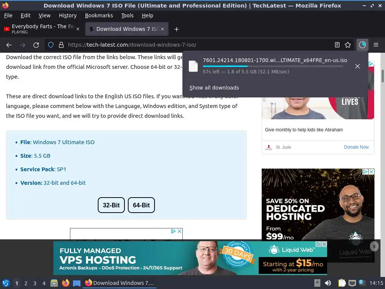Open the volume control in tray
The width and height of the screenshot is (385, 289).
click(x=328, y=283)
